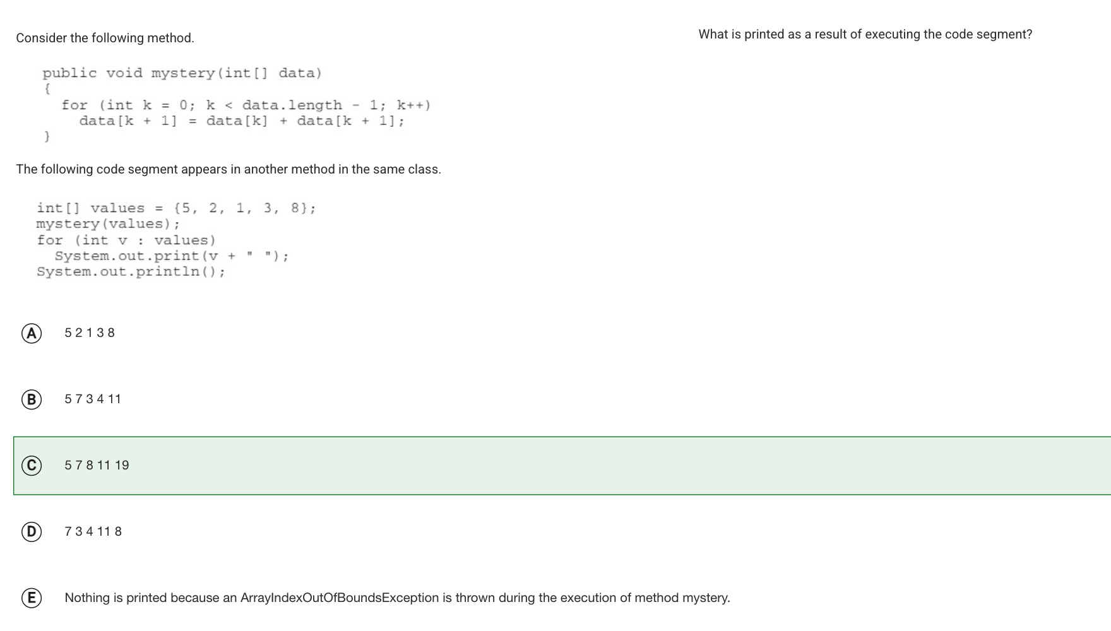Click the data[k + 1] assignment line

pos(242,121)
